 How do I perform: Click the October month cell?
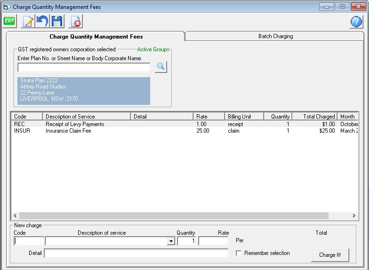click(x=349, y=124)
